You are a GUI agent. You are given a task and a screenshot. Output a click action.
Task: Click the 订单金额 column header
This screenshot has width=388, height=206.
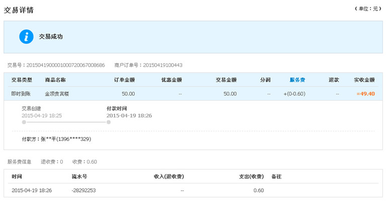point(124,80)
